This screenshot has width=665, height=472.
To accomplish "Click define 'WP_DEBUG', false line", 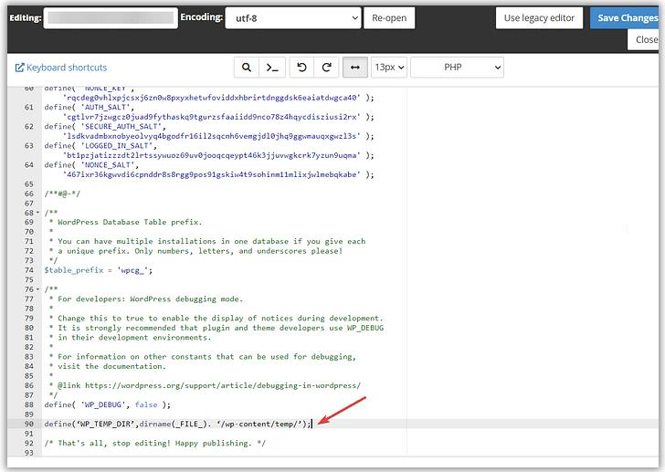I will coord(107,404).
